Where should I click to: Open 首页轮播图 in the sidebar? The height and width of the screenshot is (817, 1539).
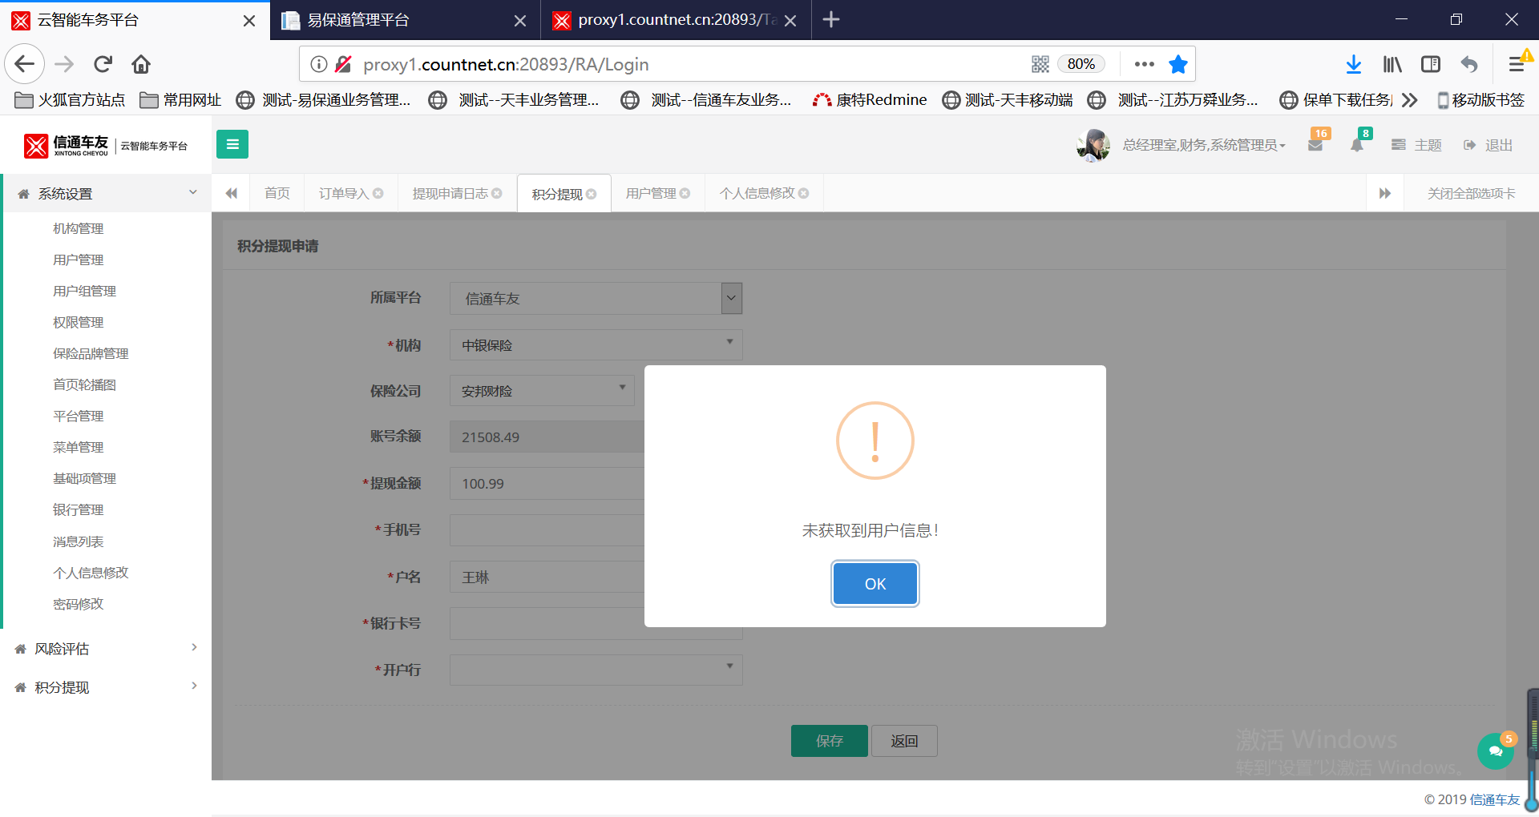(84, 384)
